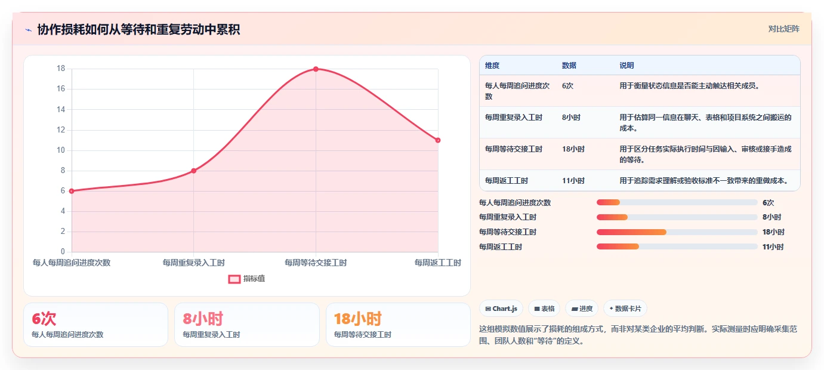Click the y-axis tick label 0
The width and height of the screenshot is (824, 370).
point(63,252)
